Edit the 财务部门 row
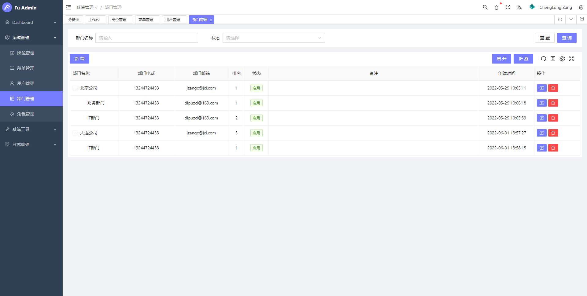This screenshot has height=296, width=587. pos(542,103)
